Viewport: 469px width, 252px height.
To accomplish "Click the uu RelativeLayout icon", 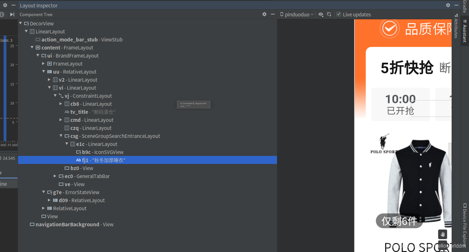I will (x=50, y=72).
